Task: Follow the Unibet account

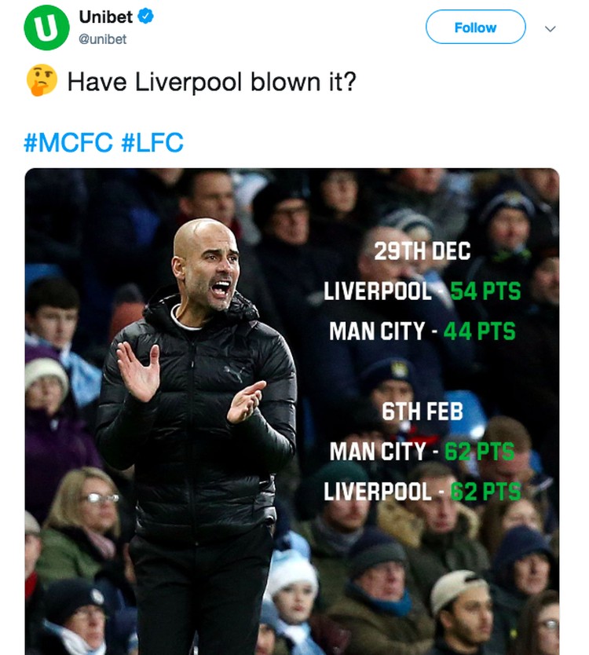Action: coord(475,27)
